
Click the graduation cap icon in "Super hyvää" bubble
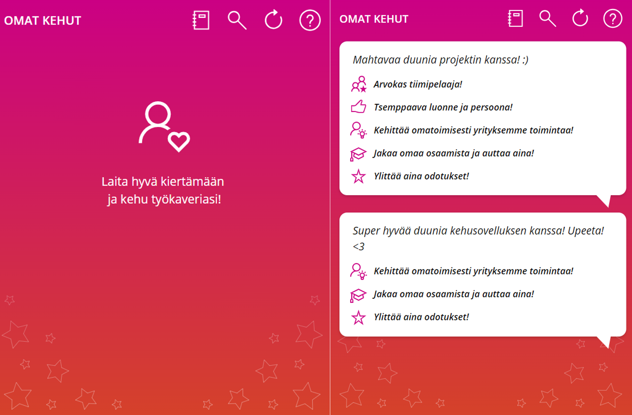point(358,295)
